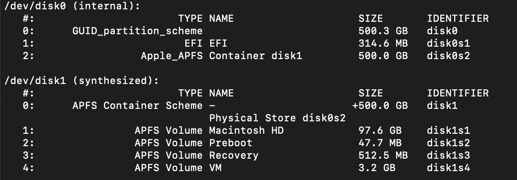This screenshot has width=517, height=180.
Task: Click the 500.3 GB size value
Action: 383,31
